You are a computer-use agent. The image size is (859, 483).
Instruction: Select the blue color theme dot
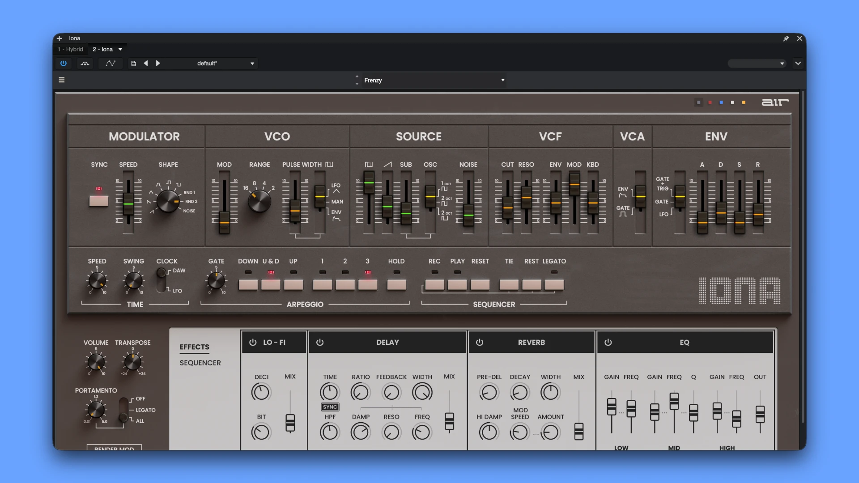point(721,102)
